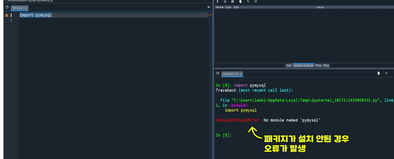This screenshot has height=159, width=394.
Task: Open the Files pane tab
Action: [x=326, y=65]
